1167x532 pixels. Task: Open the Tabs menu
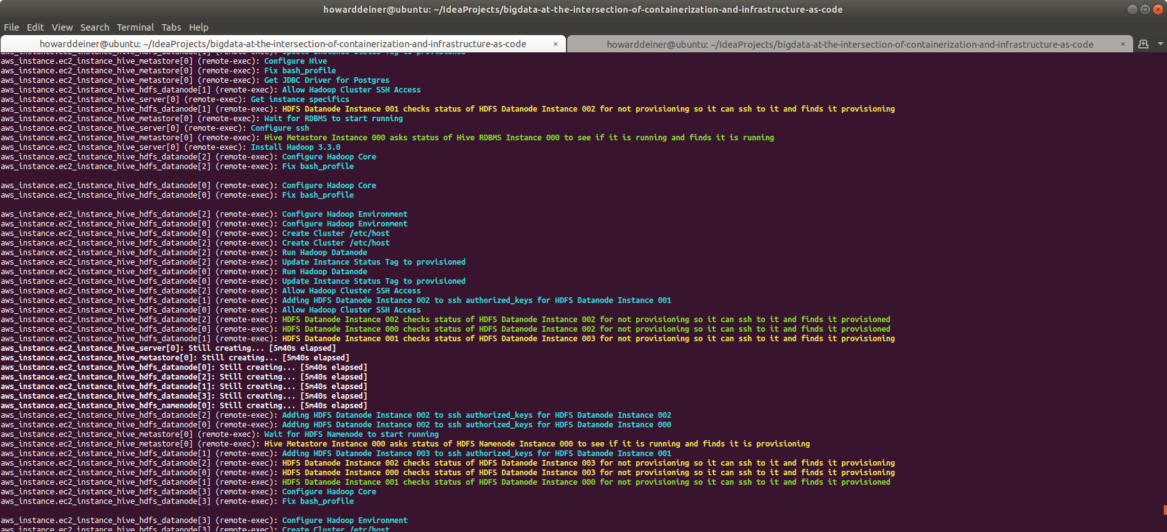point(171,27)
